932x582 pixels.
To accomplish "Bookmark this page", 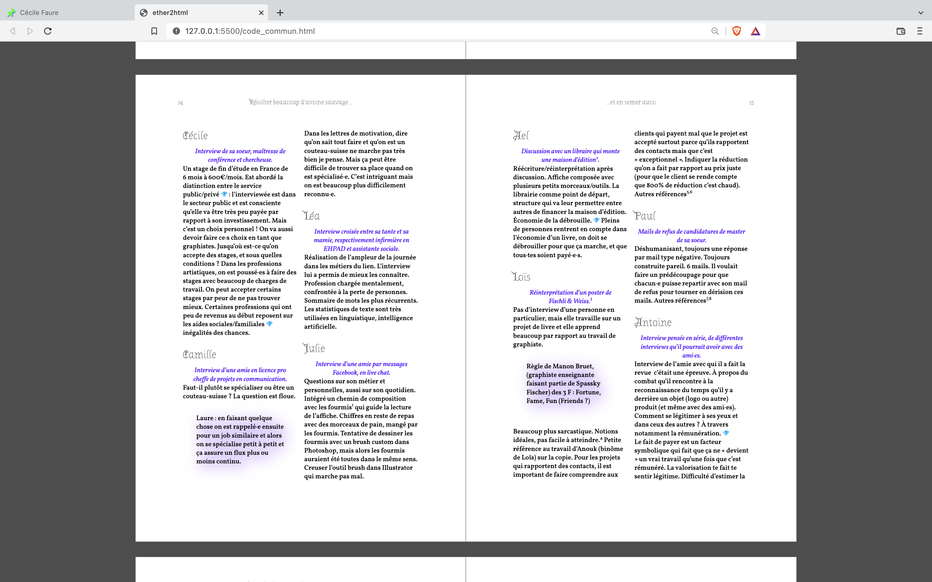I will [x=154, y=31].
